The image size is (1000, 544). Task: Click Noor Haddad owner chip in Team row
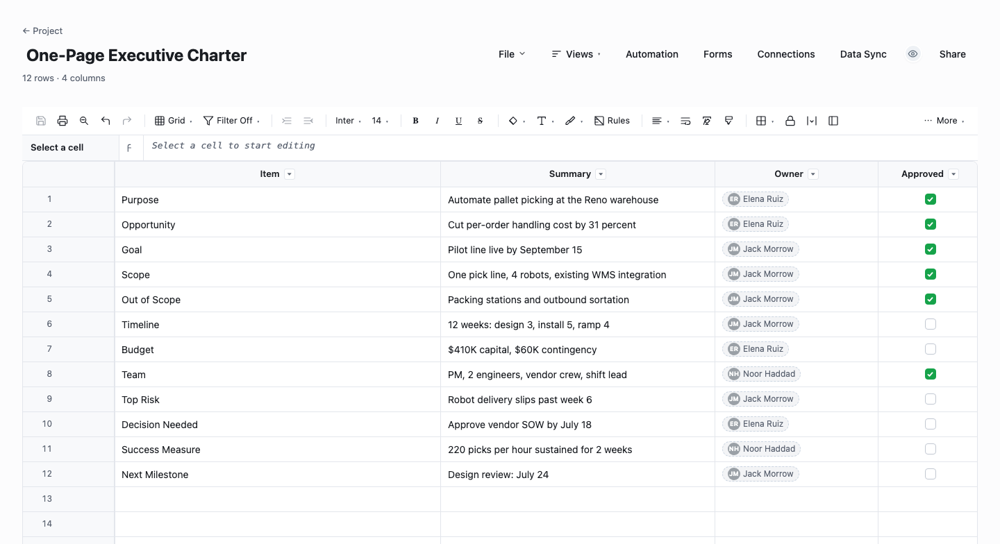tap(762, 374)
